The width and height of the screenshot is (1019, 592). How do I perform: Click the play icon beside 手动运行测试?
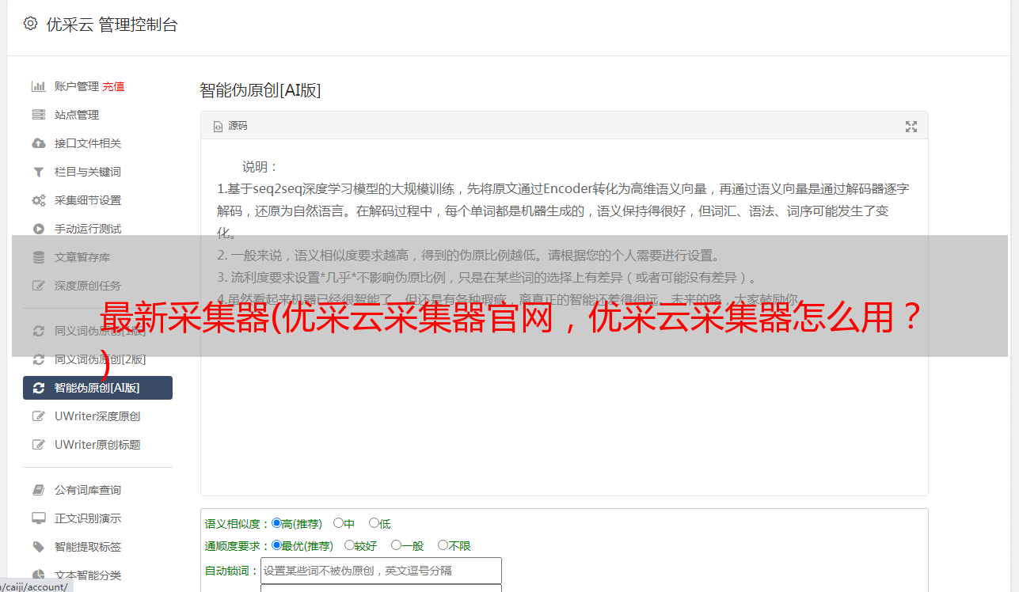[38, 229]
